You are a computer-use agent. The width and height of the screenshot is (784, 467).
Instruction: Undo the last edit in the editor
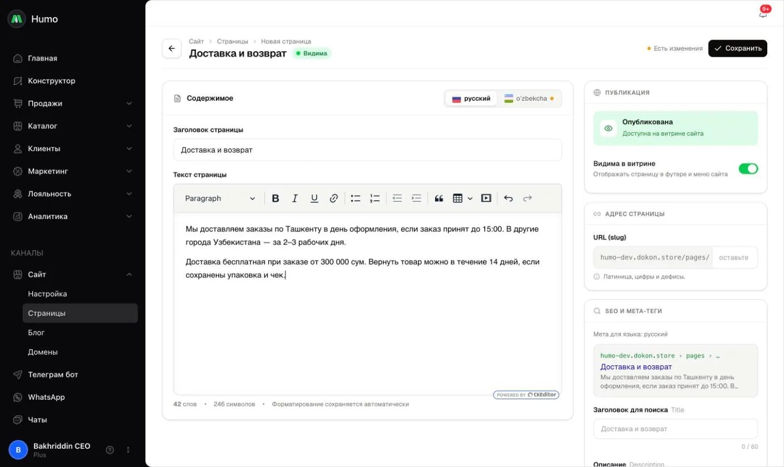[x=508, y=198]
